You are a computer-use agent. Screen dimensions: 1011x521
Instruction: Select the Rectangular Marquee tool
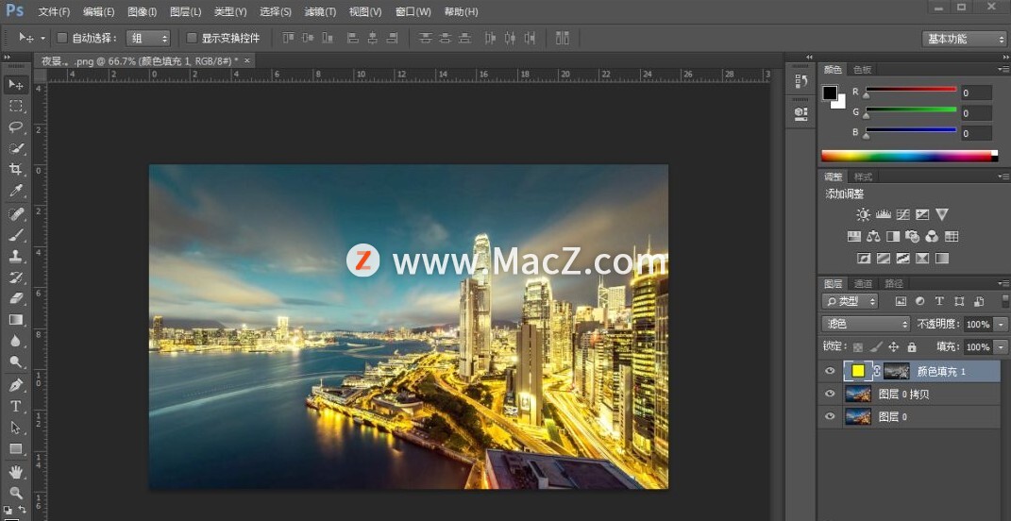click(x=16, y=106)
